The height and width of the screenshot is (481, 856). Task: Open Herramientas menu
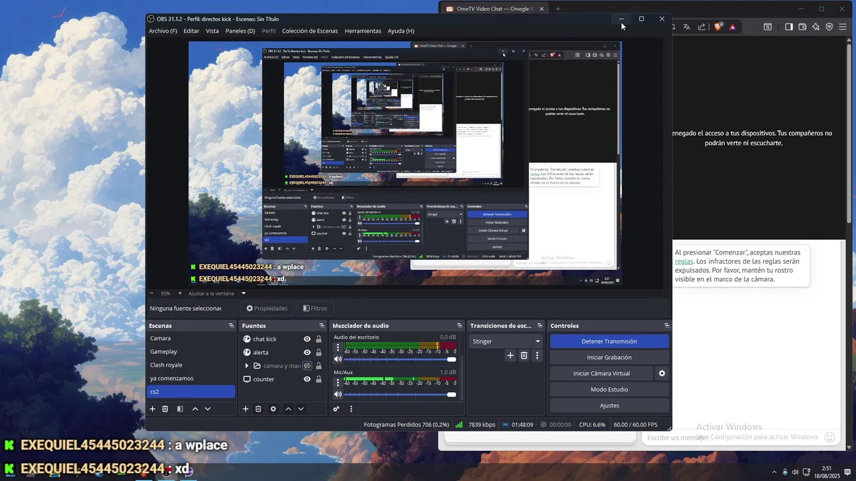coord(362,31)
